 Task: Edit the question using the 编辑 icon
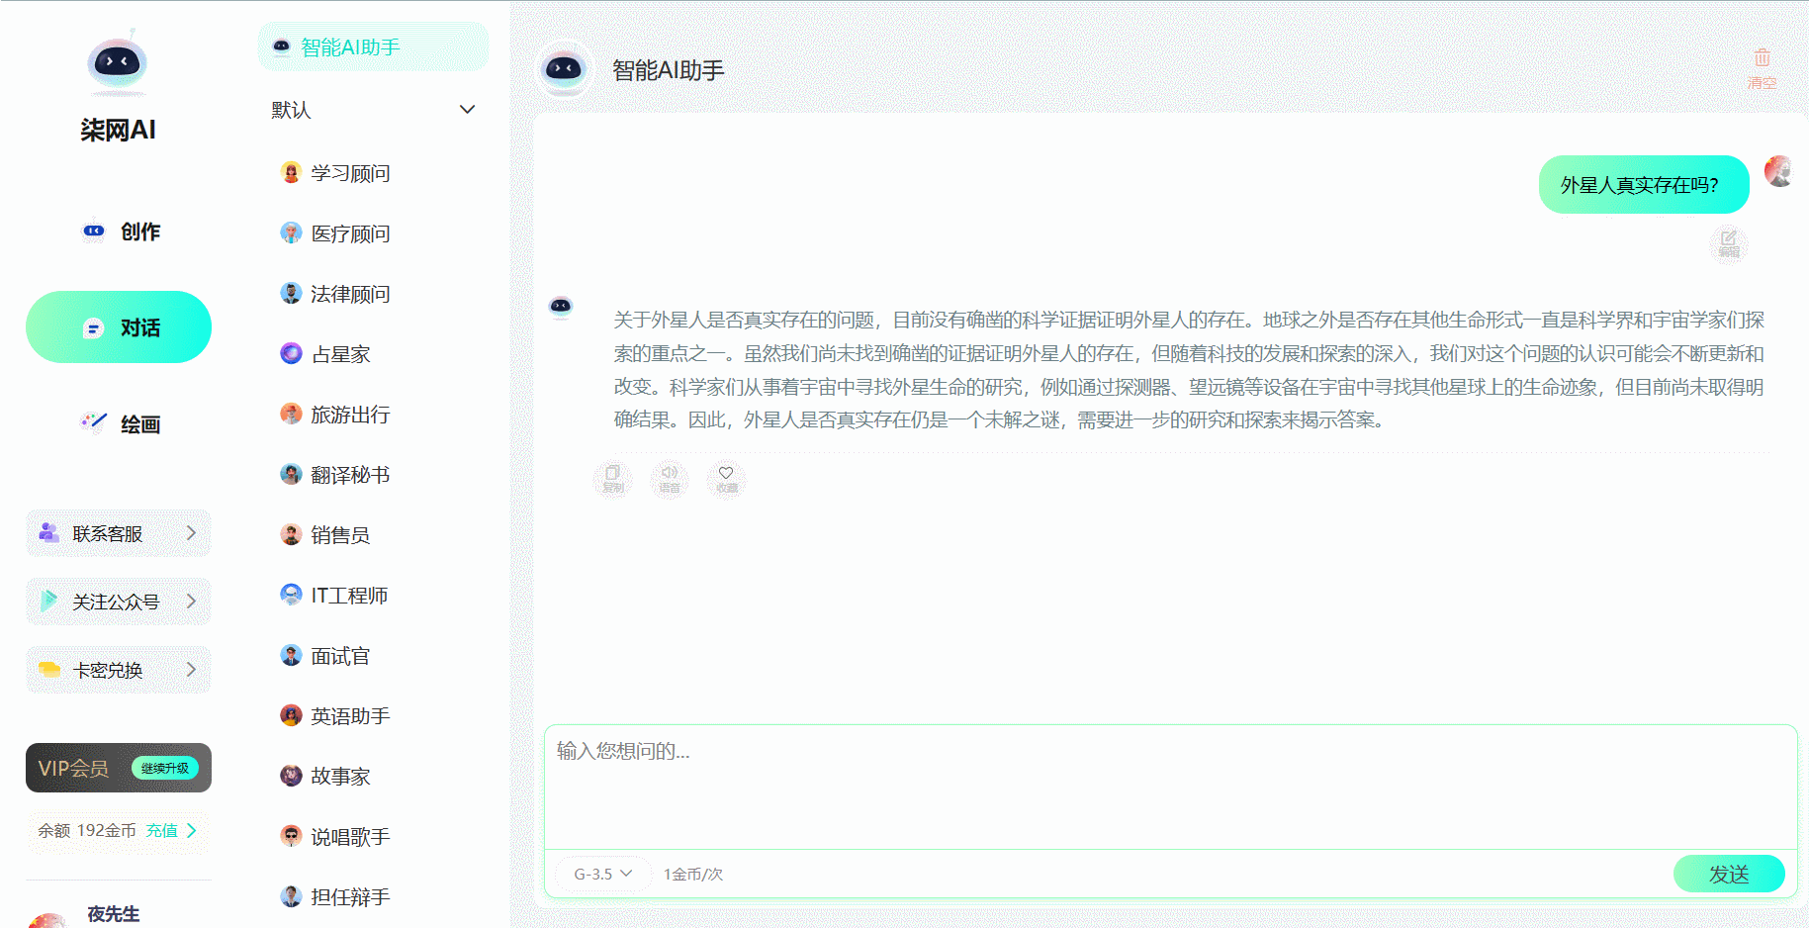[x=1727, y=244]
